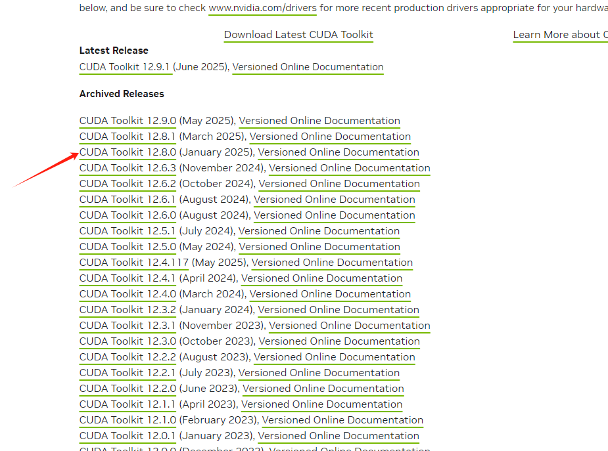Select CUDA Toolkit 12.5.0 link
The height and width of the screenshot is (451, 608).
pos(128,247)
